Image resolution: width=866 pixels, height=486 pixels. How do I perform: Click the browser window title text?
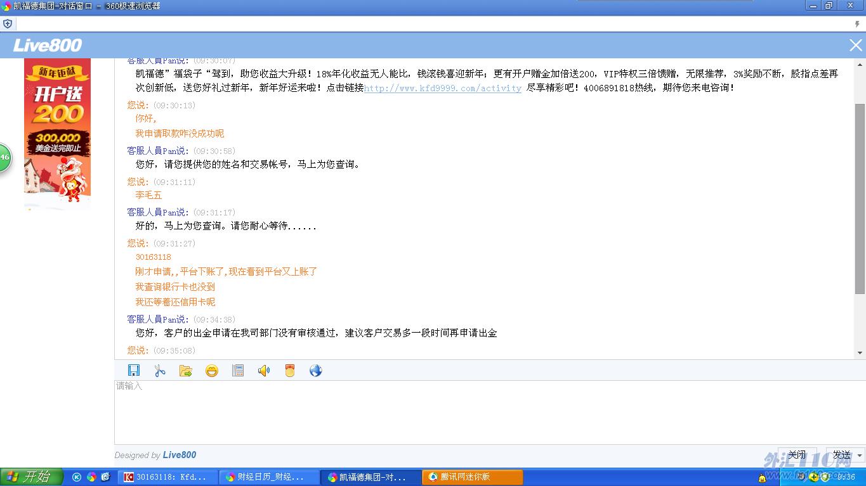tap(86, 6)
